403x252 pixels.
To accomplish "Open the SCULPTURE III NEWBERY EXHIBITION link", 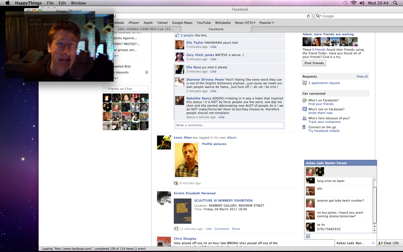I will tap(223, 200).
